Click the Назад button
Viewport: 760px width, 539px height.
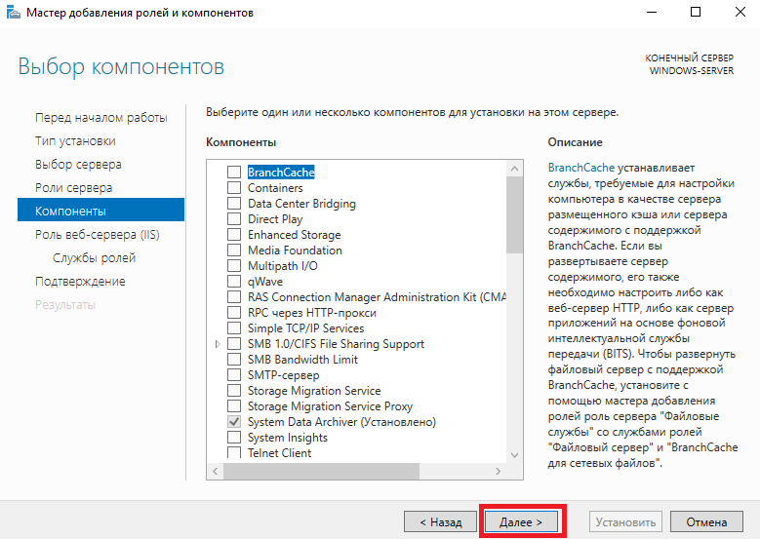(440, 521)
